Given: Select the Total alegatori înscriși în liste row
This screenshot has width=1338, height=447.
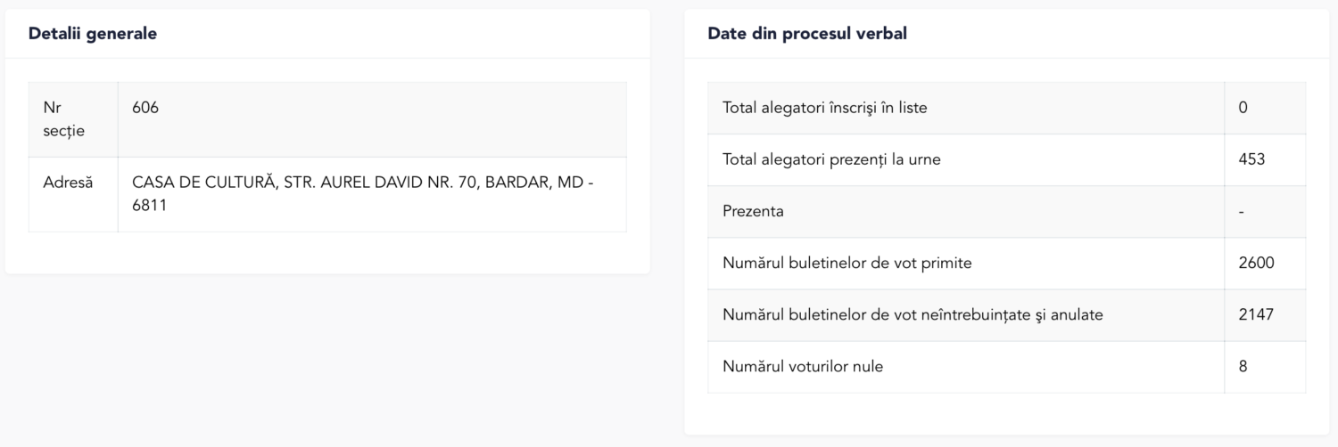Looking at the screenshot, I should point(1006,108).
